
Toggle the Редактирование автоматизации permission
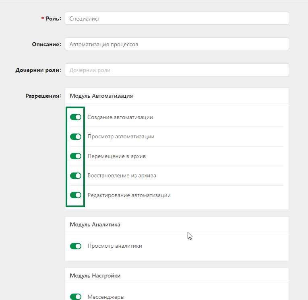pos(76,195)
